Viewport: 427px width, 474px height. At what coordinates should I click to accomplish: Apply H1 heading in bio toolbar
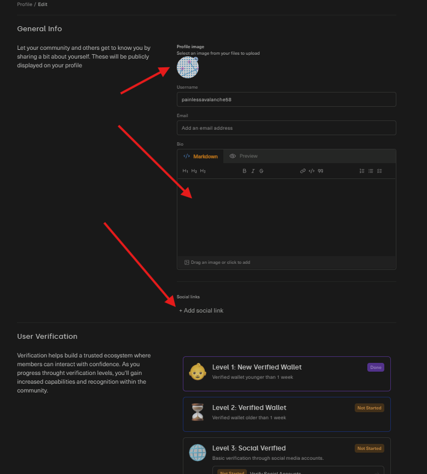click(x=185, y=171)
